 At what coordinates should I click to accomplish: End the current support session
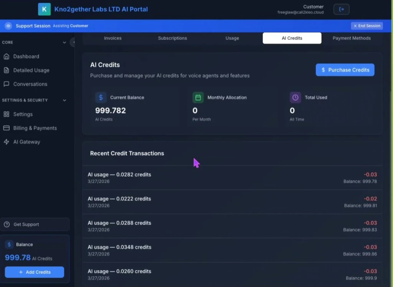coord(367,25)
